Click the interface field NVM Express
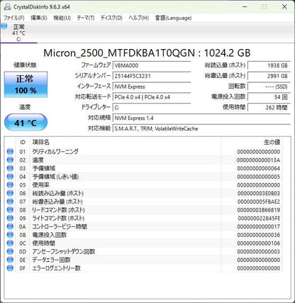The image size is (295, 303). (152, 87)
